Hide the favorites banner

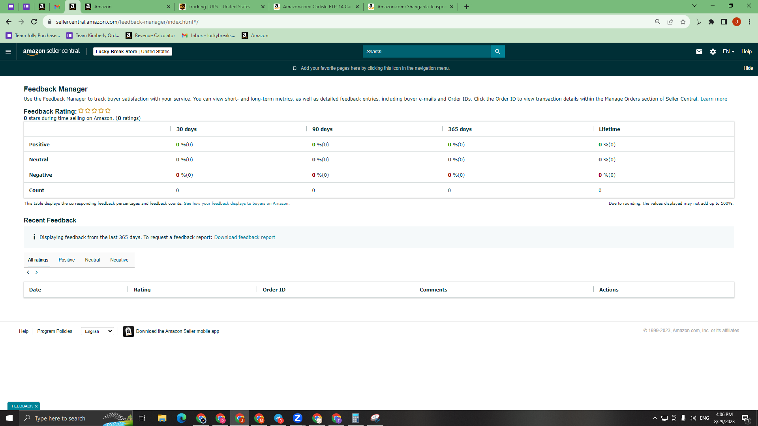748,68
